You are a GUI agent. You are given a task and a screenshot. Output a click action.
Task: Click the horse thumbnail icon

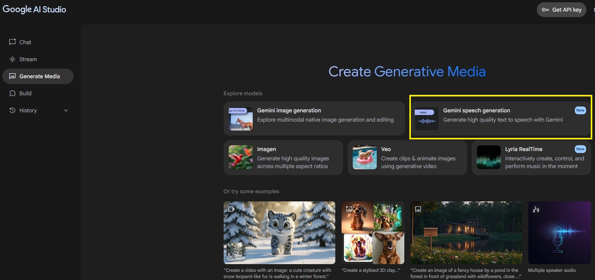241,119
